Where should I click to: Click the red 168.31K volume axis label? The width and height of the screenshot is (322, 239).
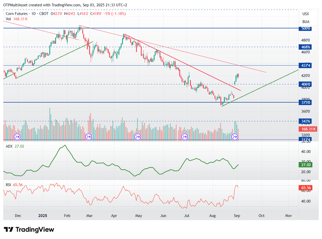pyautogui.click(x=309, y=129)
